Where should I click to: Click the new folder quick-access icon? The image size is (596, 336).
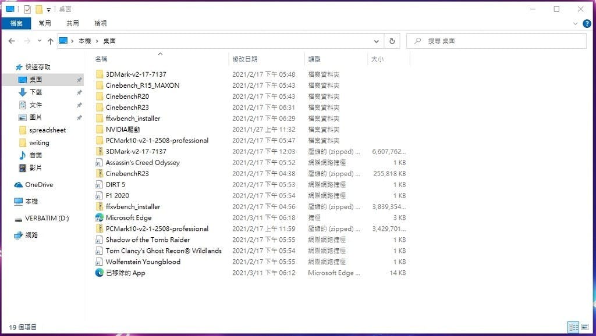[x=39, y=9]
